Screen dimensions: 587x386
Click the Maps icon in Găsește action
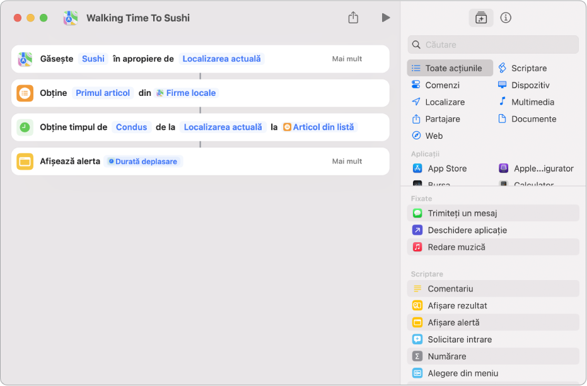(x=25, y=59)
